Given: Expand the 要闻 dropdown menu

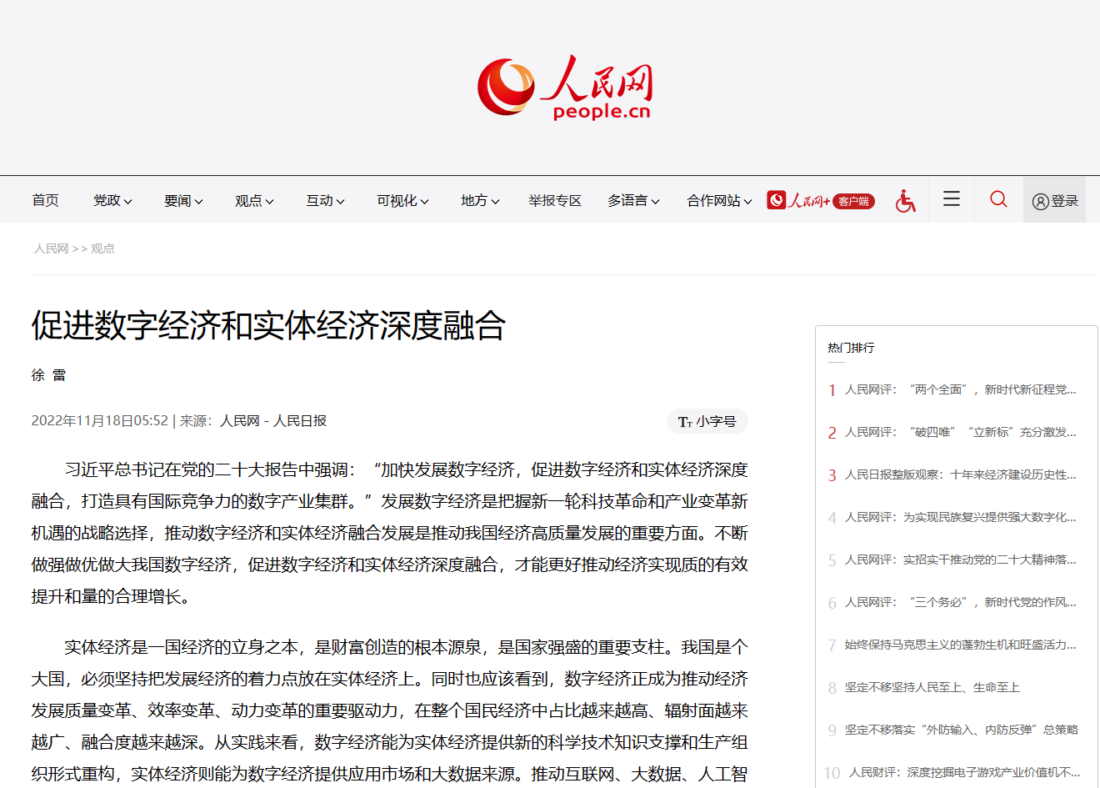Looking at the screenshot, I should pyautogui.click(x=182, y=200).
